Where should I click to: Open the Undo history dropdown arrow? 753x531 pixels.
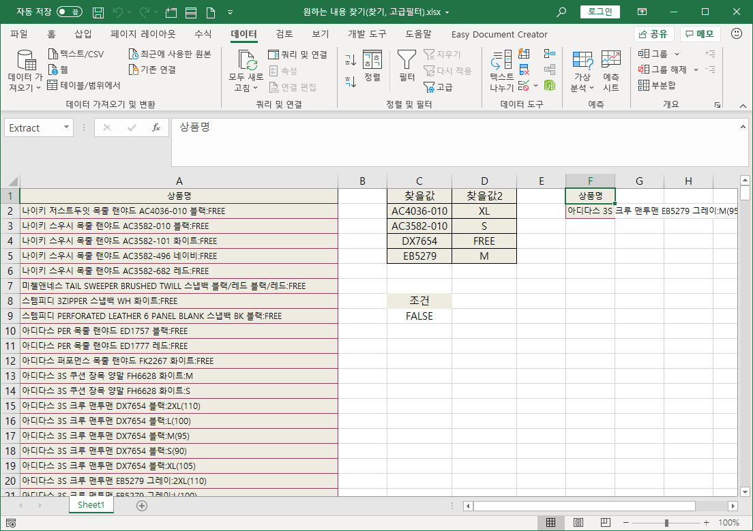[129, 12]
